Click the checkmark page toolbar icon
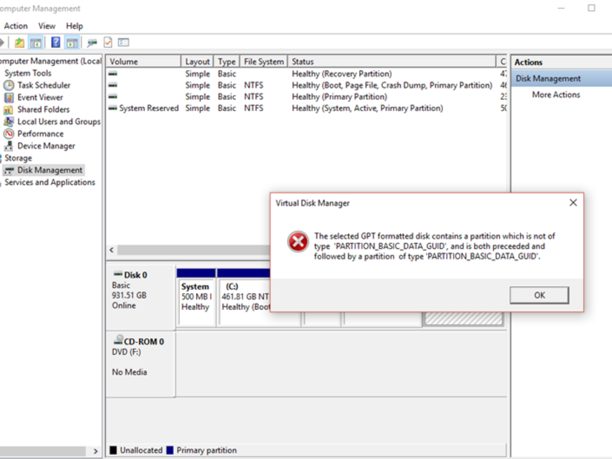This screenshot has width=612, height=459. point(108,43)
